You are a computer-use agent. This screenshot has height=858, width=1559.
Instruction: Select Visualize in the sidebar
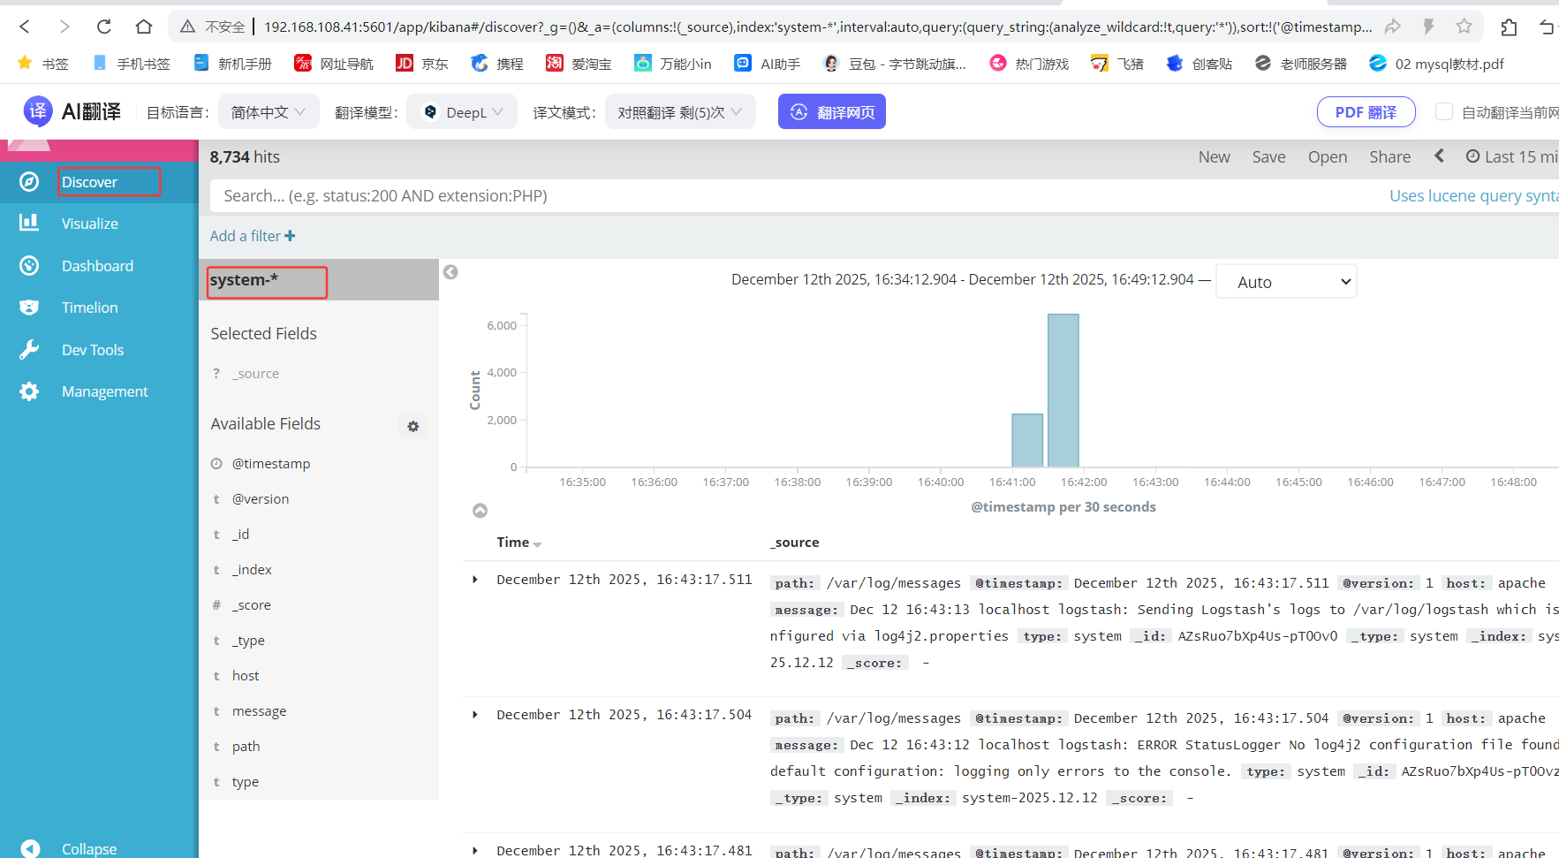click(x=89, y=224)
